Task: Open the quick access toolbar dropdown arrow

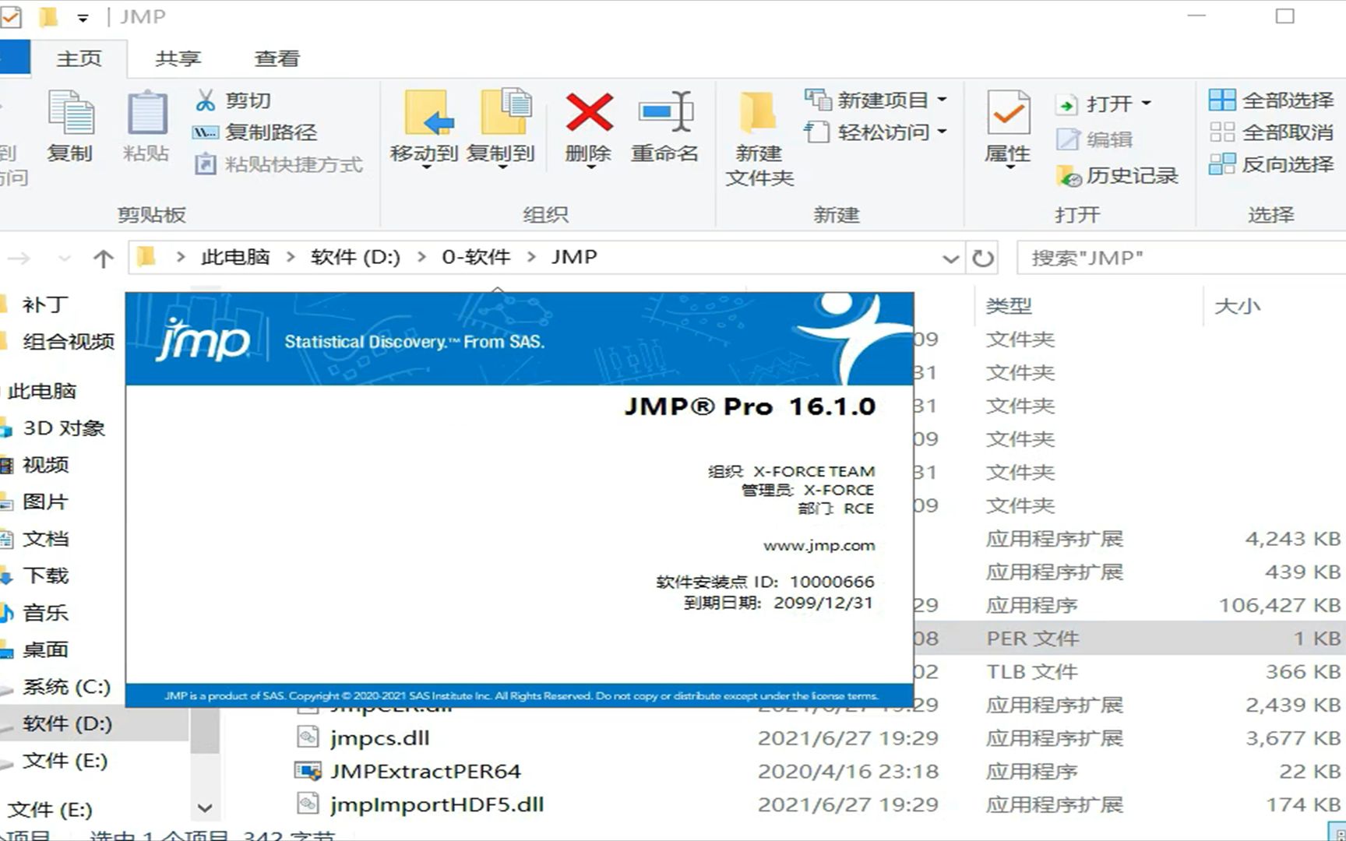Action: pyautogui.click(x=83, y=17)
